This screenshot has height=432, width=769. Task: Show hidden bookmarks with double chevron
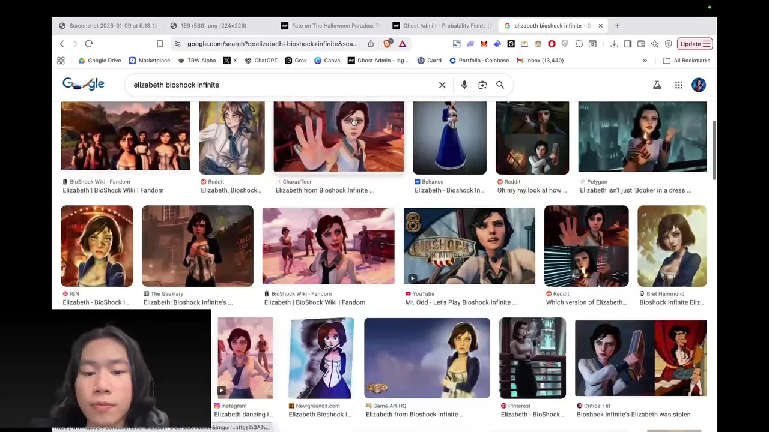click(645, 61)
